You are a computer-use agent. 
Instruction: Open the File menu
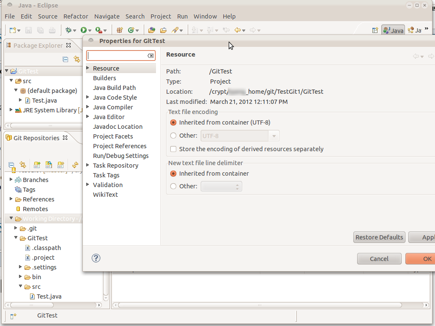(10, 16)
